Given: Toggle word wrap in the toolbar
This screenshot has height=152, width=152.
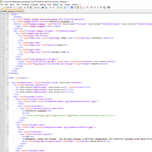Looking at the screenshot, I should 65,8.
